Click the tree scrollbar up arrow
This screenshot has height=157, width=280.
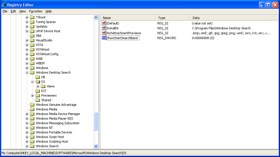96,18
